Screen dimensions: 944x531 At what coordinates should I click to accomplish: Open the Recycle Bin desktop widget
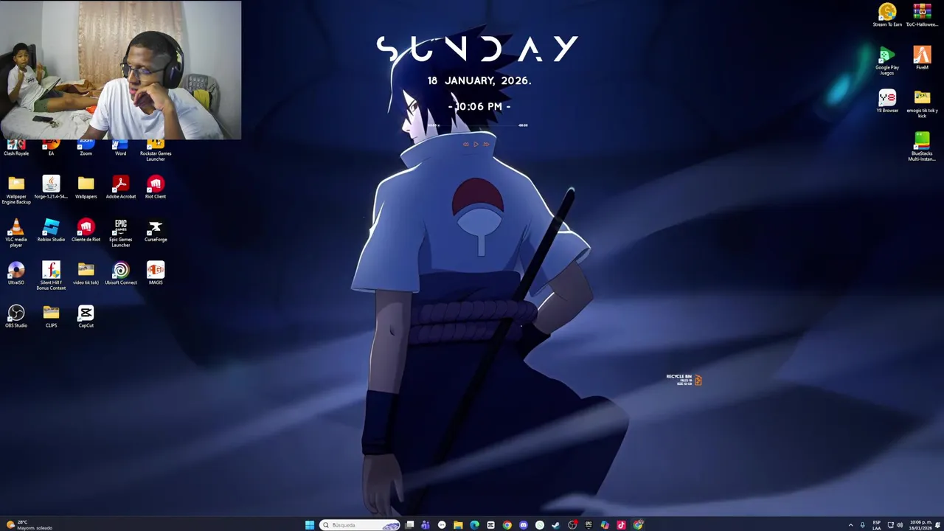[x=684, y=380]
